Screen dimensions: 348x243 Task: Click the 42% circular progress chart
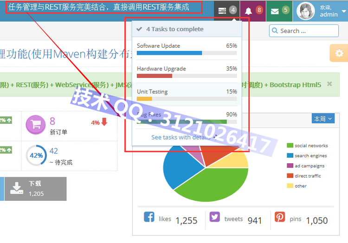(36, 155)
